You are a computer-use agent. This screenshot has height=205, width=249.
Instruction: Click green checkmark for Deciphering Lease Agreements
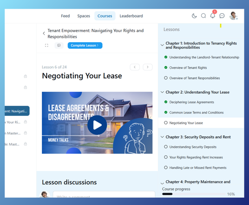[166, 102]
